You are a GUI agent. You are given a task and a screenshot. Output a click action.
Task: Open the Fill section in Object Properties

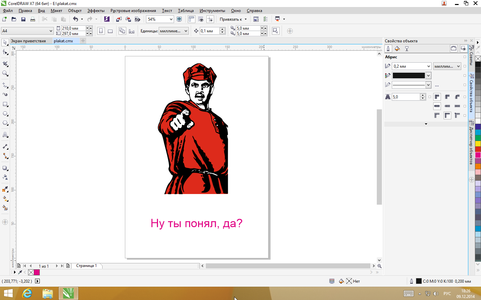point(397,49)
